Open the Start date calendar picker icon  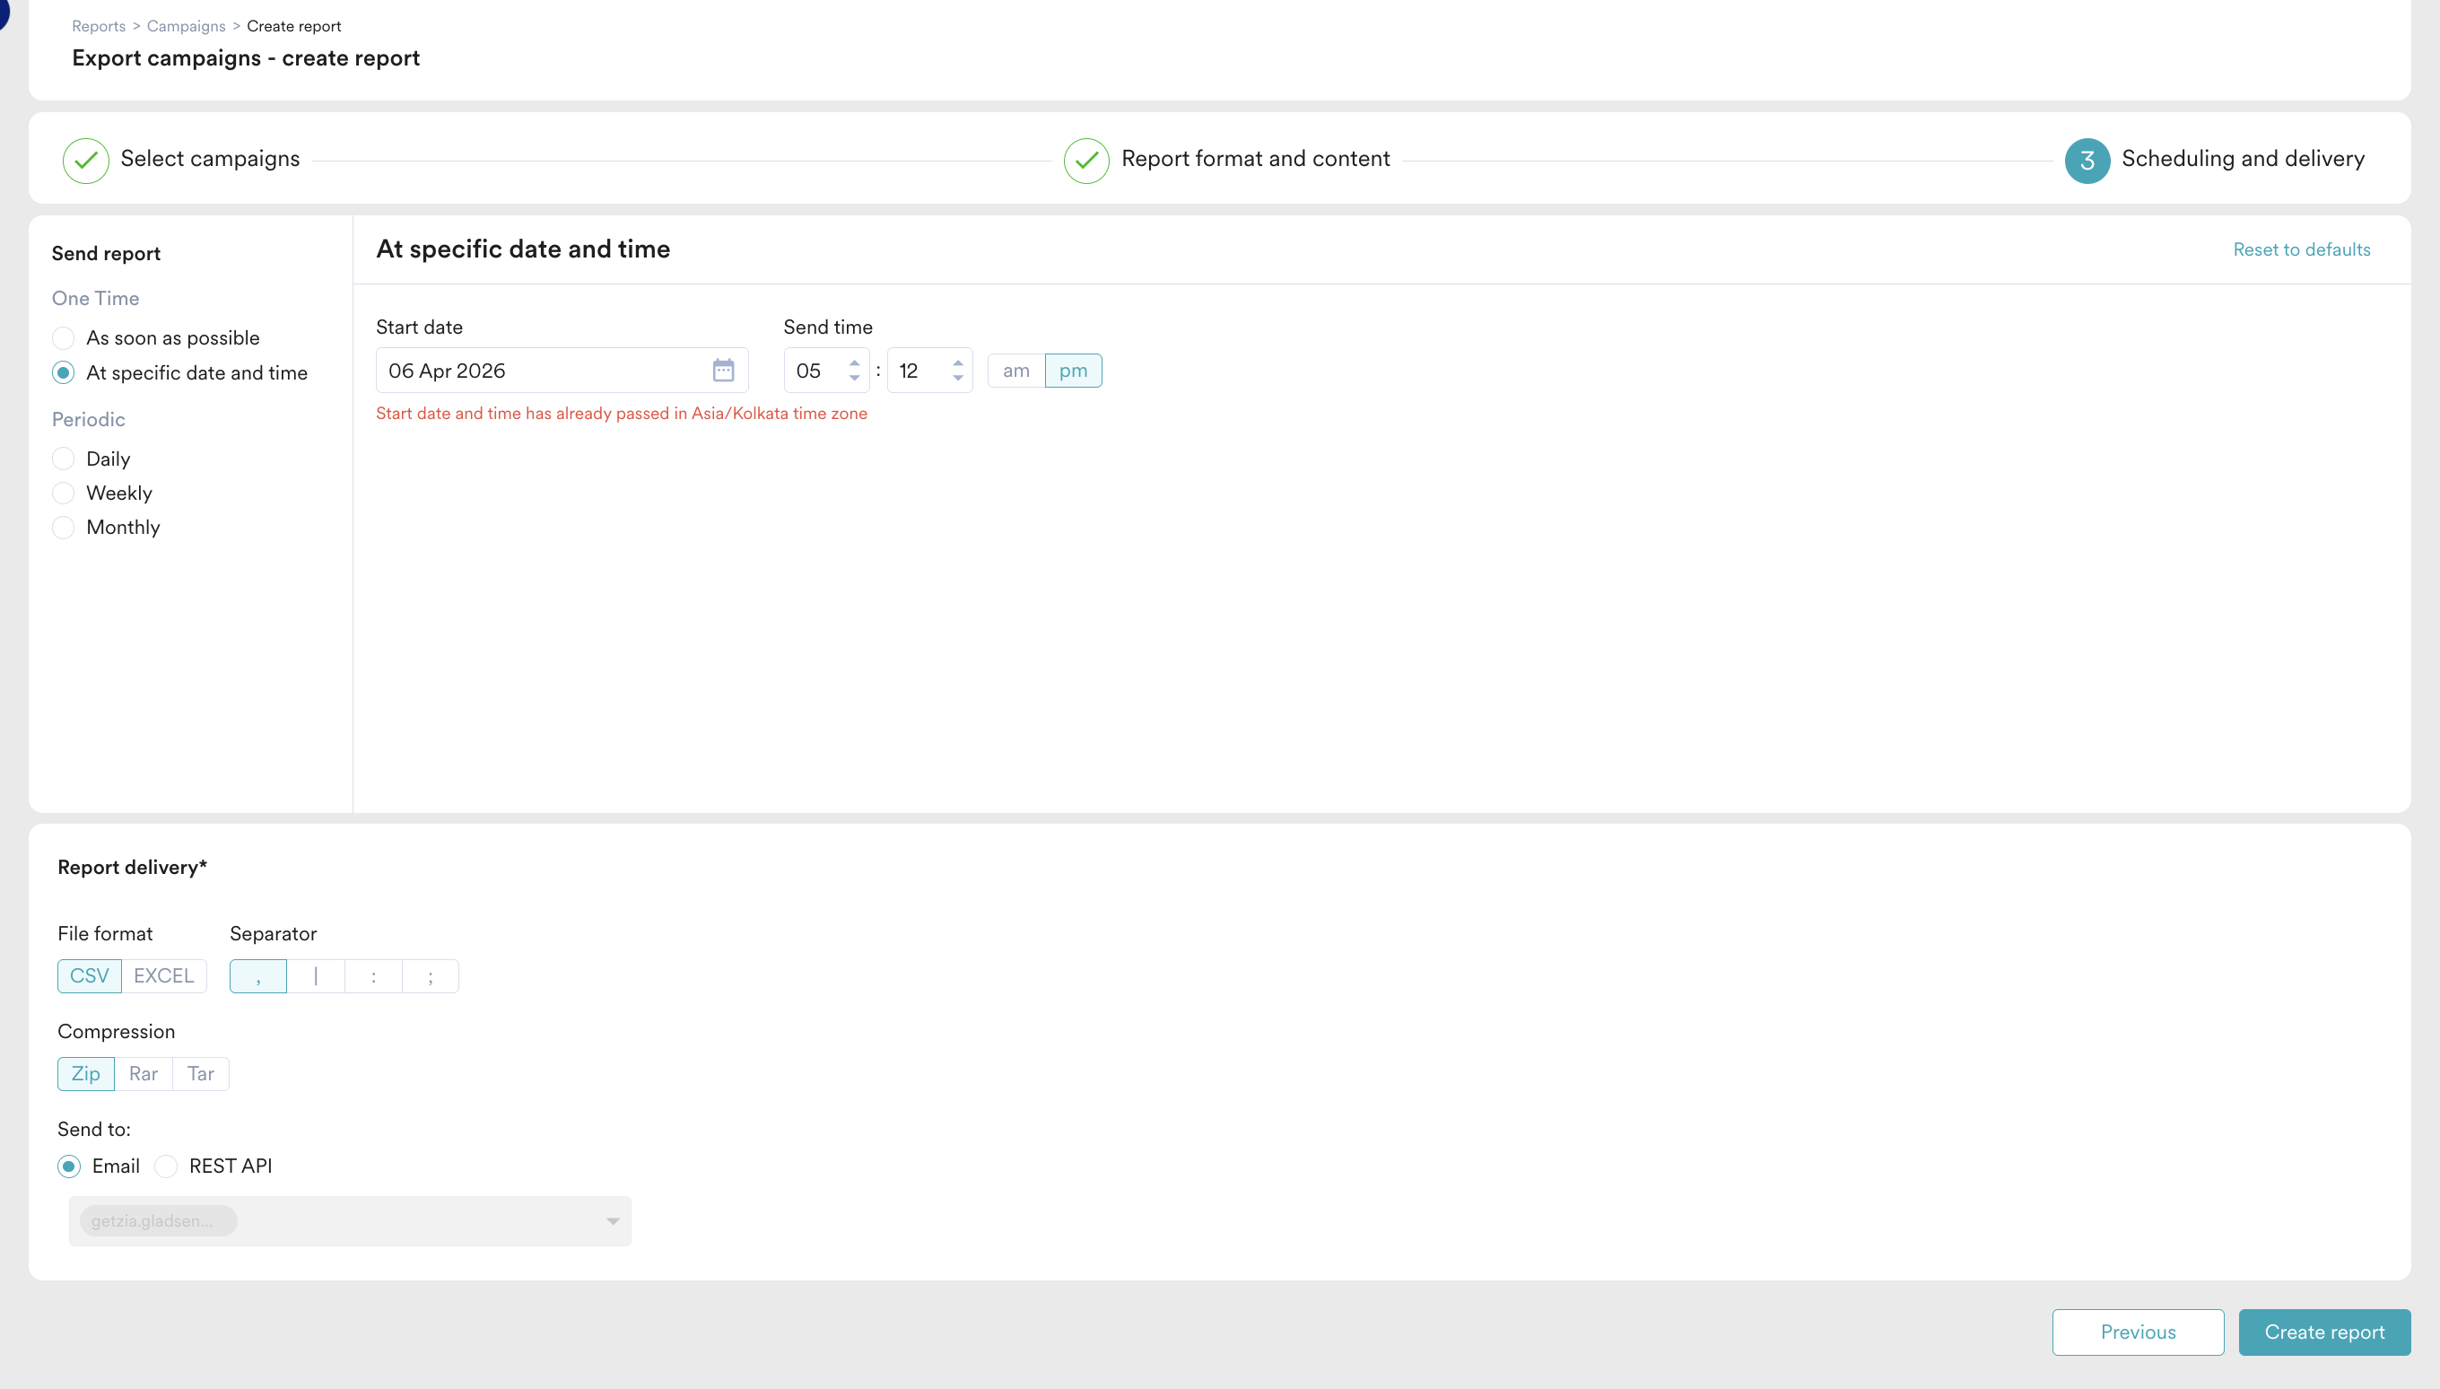pyautogui.click(x=723, y=371)
